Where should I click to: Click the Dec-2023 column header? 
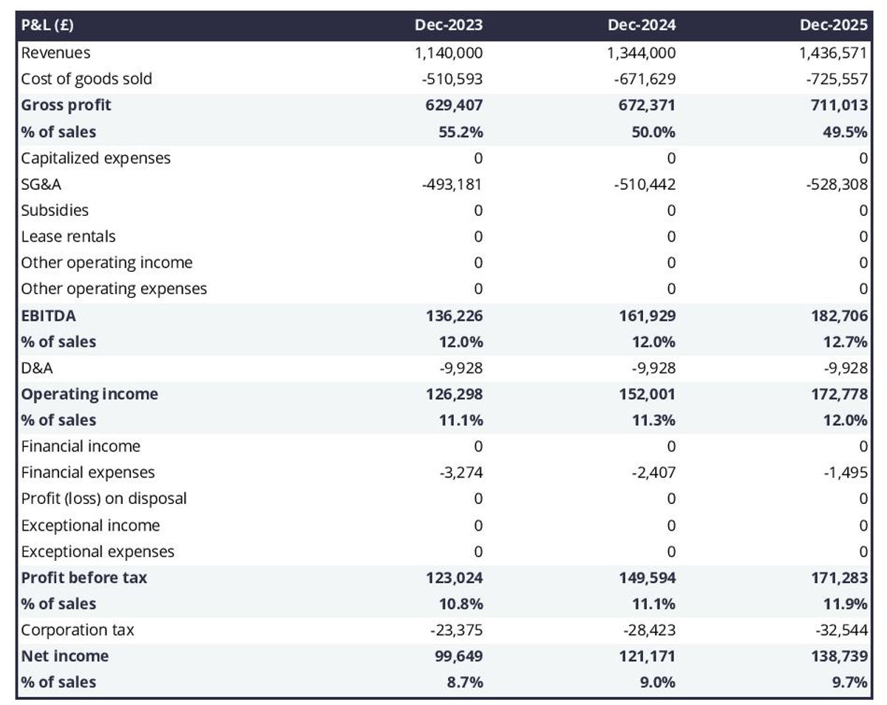point(448,26)
